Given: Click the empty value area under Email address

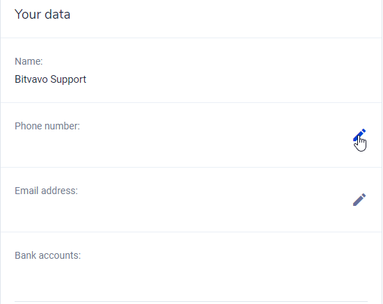Looking at the screenshot, I should coord(171,209).
